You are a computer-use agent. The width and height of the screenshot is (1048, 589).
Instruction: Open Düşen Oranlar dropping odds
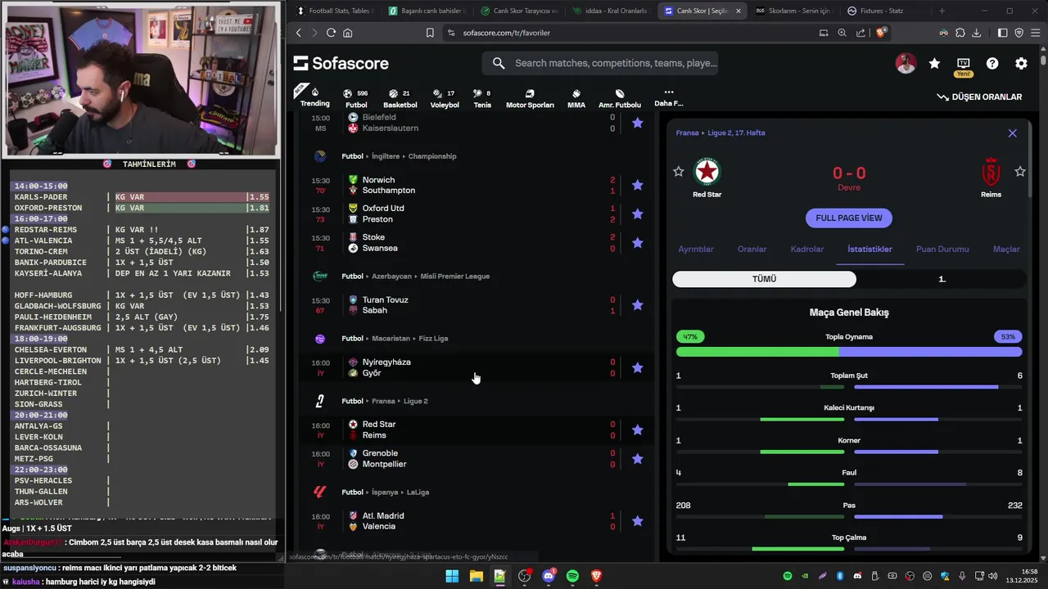[x=979, y=97]
